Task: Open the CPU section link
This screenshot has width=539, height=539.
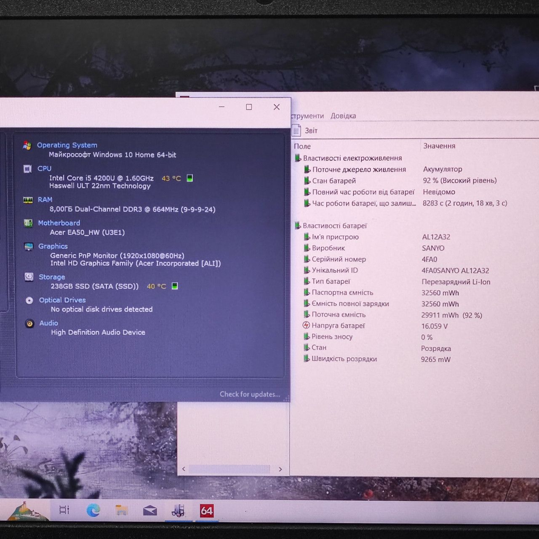Action: coord(44,168)
